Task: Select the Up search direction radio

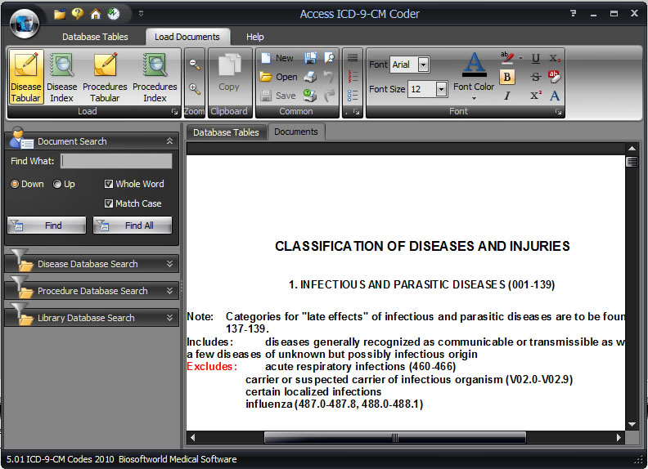Action: tap(57, 184)
